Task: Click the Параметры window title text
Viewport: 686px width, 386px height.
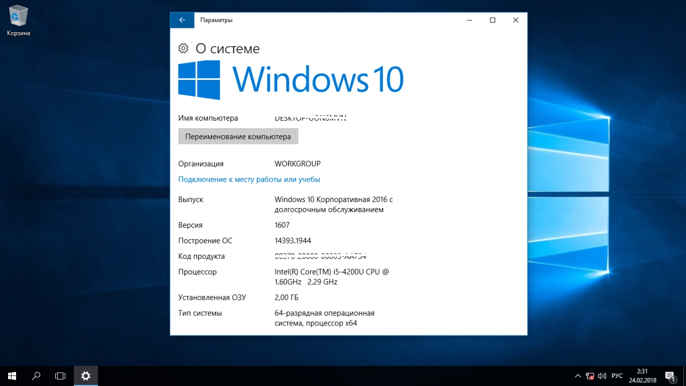Action: tap(217, 20)
